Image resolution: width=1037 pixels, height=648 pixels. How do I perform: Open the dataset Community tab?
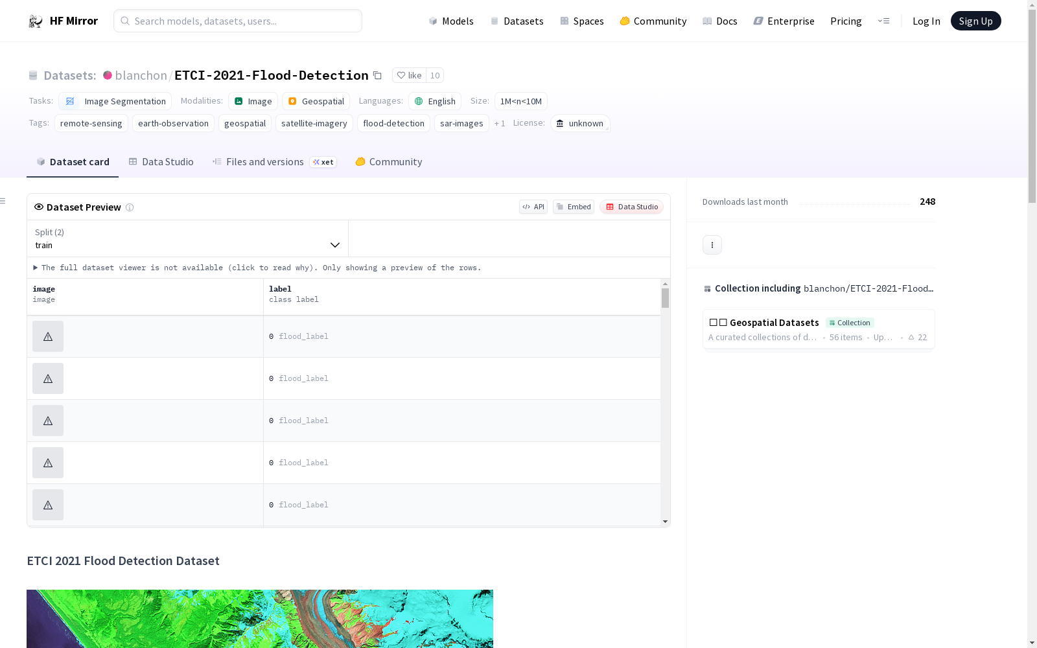389,162
